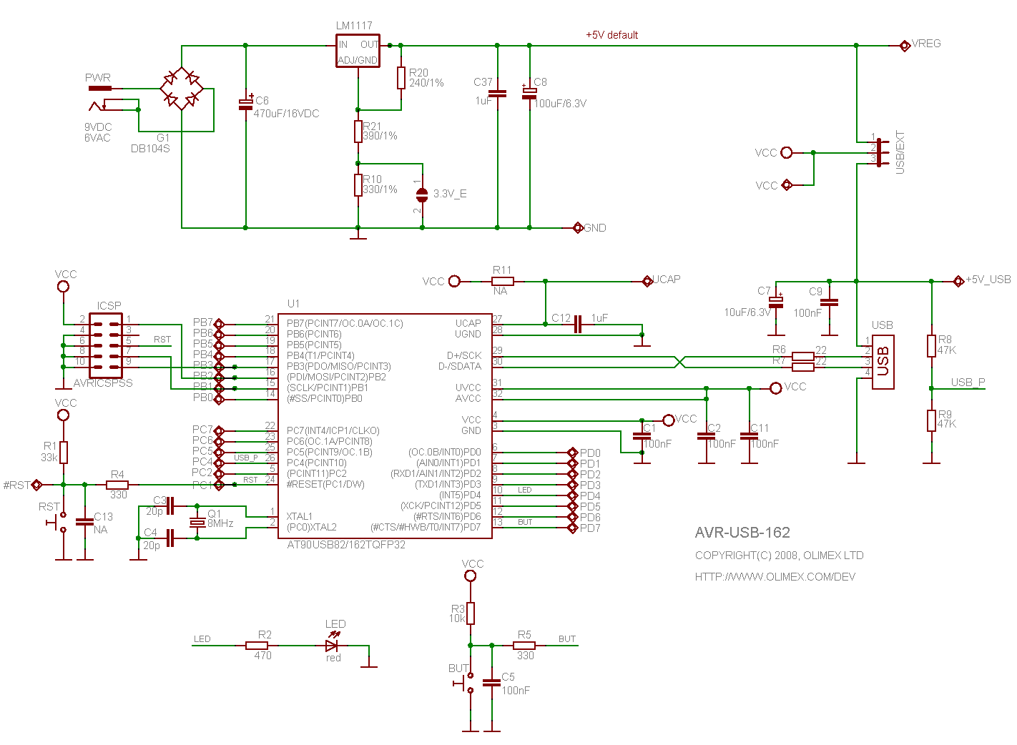Select the BUT pushbutton switch symbol
Viewport: 1017px width, 745px height.
click(466, 684)
